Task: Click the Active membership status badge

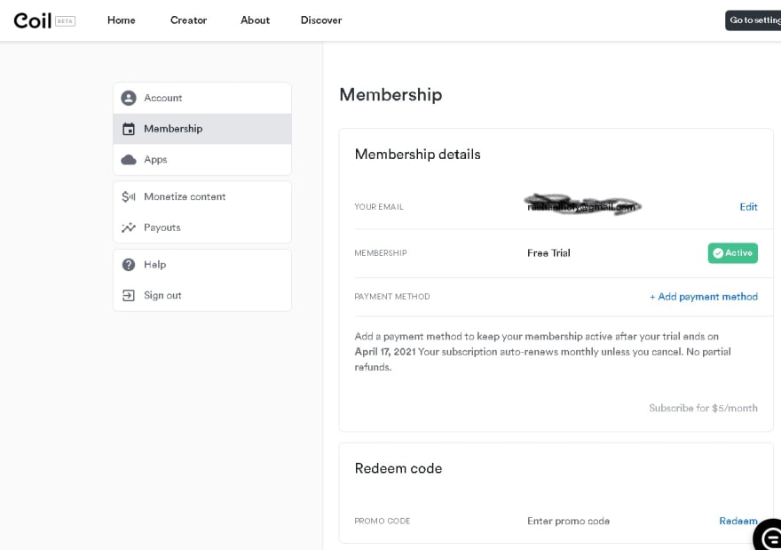Action: [x=733, y=253]
